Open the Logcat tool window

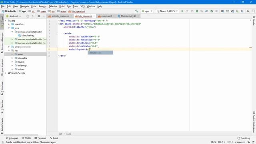(12, 138)
